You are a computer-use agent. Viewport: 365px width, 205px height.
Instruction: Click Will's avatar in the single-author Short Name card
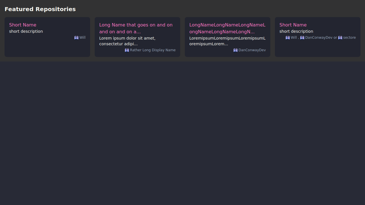click(x=76, y=38)
